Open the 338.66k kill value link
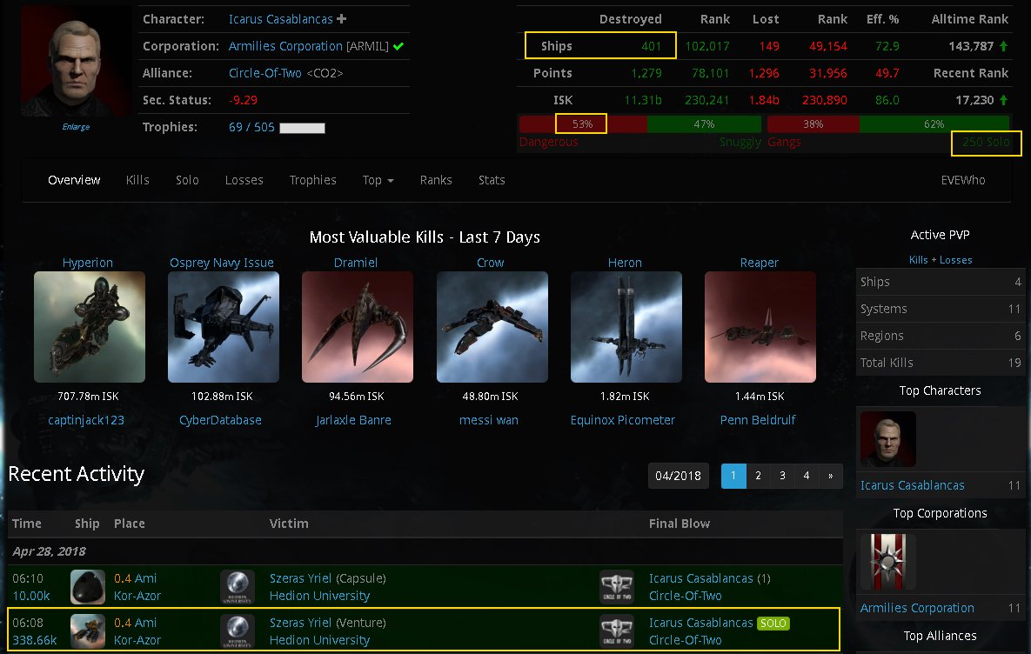The height and width of the screenshot is (654, 1031). tap(34, 639)
